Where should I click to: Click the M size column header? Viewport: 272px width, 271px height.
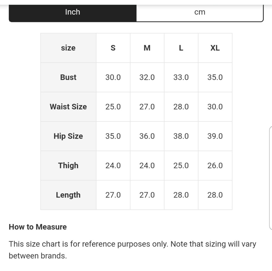point(147,48)
